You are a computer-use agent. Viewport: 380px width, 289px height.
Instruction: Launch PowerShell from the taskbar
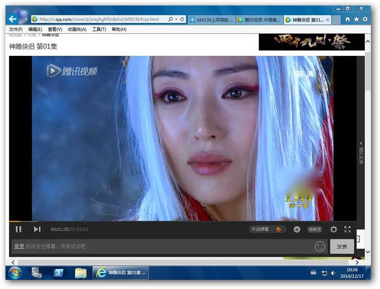(58, 273)
